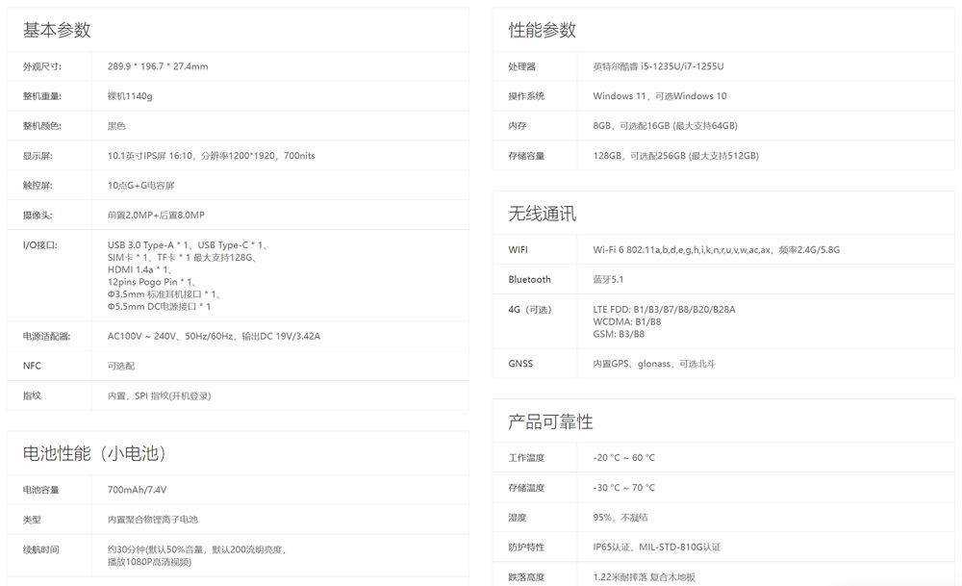Click the 基本参数 section heading
Viewport: 962px width, 586px height.
tap(57, 30)
